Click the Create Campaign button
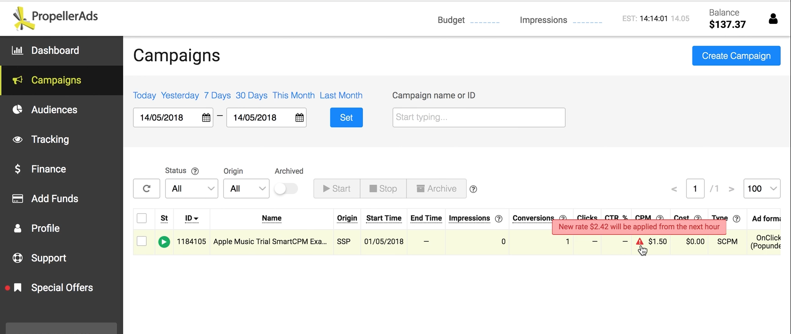Viewport: 791px width, 334px height. 736,56
